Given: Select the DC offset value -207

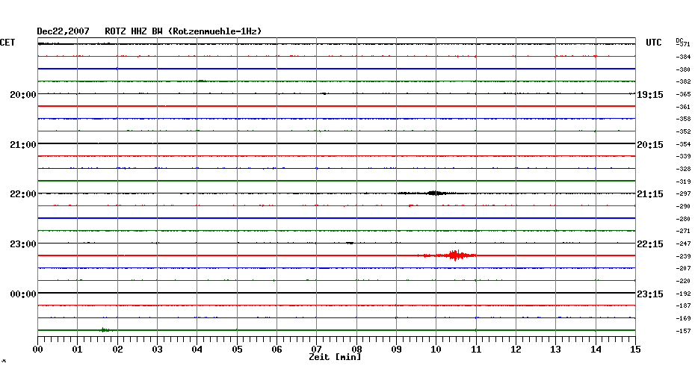Looking at the screenshot, I should tap(683, 268).
